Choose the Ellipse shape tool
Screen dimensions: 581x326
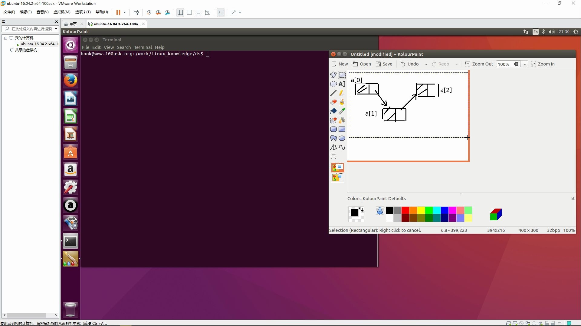(342, 138)
